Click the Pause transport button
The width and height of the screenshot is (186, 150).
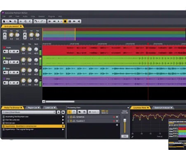coord(70,21)
